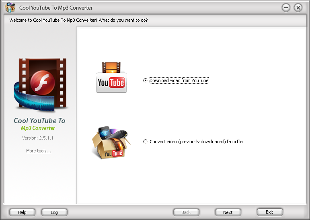Screen dimensions: 310x220
Task: Open the Help button
Action: coord(22,212)
